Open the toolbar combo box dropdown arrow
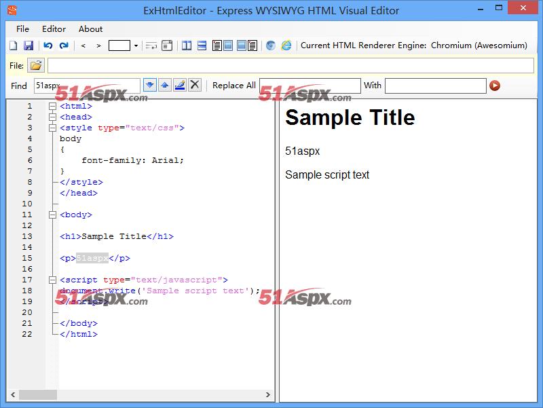 136,45
